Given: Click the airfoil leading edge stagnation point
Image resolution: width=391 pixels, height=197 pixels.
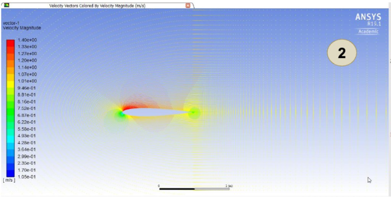Looking at the screenshot, I should click(122, 114).
